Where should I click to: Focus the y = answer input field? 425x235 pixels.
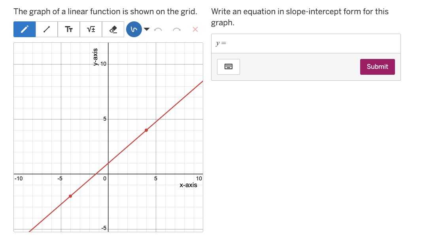(x=306, y=44)
